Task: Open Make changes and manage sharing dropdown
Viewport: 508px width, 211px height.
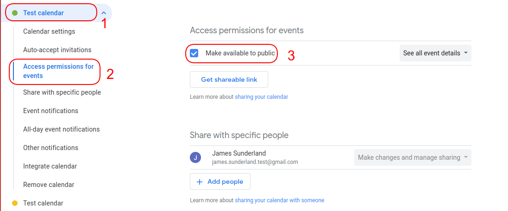Action: click(413, 157)
